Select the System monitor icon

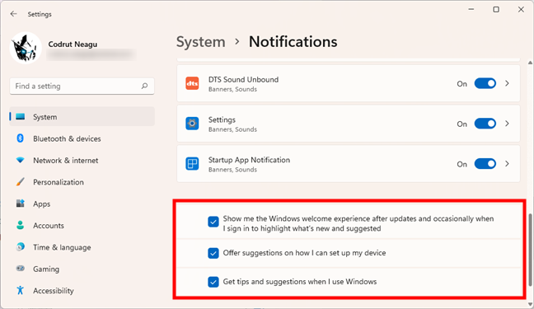point(21,117)
